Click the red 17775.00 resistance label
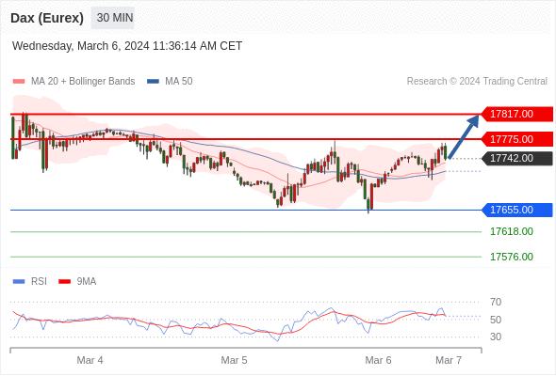This screenshot has height=376, width=556. pos(517,139)
